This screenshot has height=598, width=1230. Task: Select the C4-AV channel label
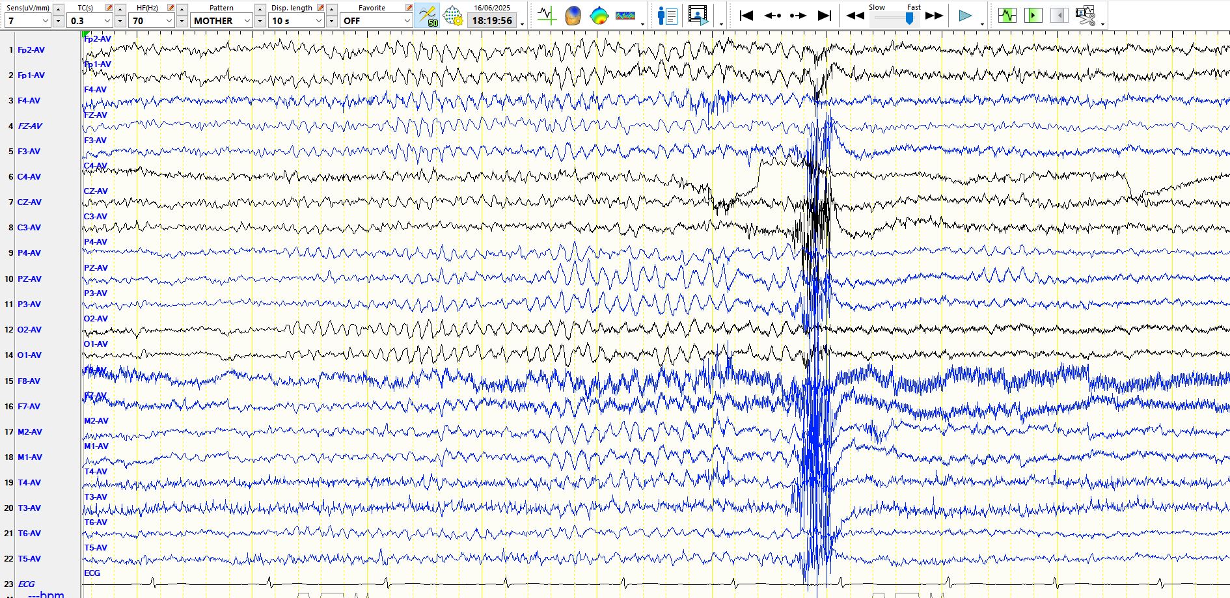[x=29, y=177]
